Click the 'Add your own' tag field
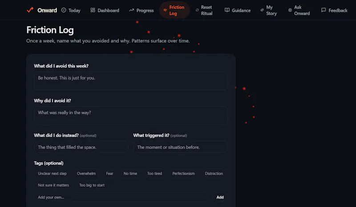The image size is (356, 207). 122,197
